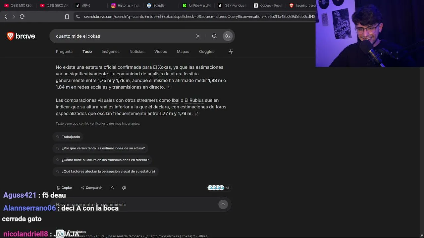424x238 pixels.
Task: Follow the 'El Rubius' link
Action: (x=194, y=100)
